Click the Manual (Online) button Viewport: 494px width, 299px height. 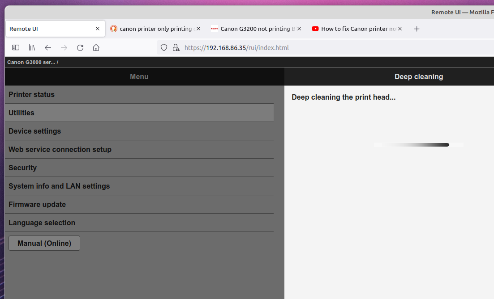[x=44, y=243]
